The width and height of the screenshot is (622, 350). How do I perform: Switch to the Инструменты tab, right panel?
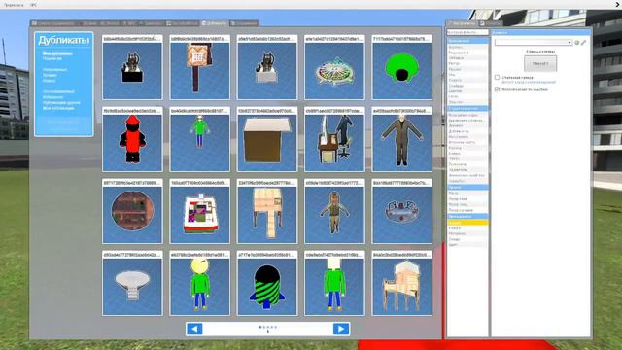pos(463,23)
